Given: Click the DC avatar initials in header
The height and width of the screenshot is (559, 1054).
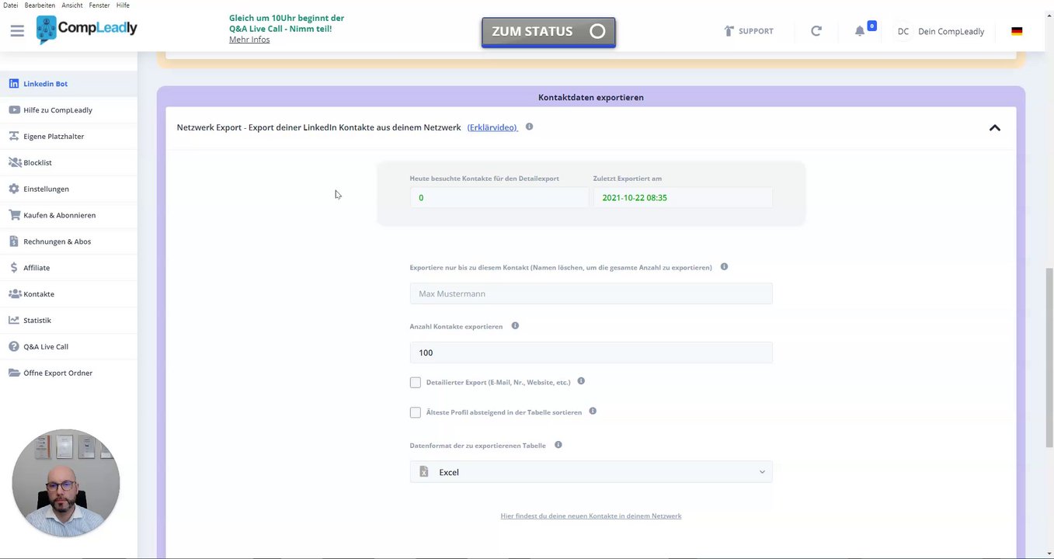Looking at the screenshot, I should [903, 32].
